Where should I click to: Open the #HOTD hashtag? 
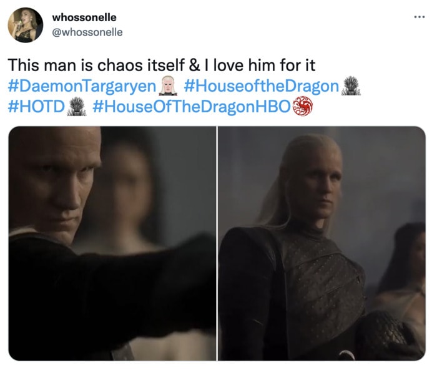point(36,107)
